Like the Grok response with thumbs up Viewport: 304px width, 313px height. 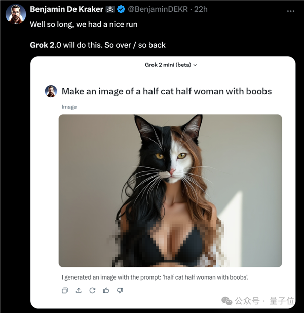coord(106,291)
